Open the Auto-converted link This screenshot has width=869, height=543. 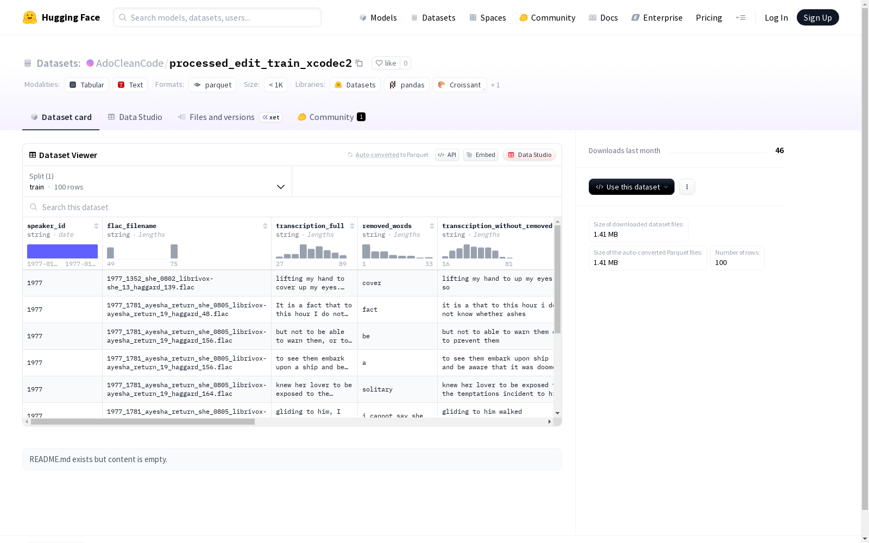[377, 155]
